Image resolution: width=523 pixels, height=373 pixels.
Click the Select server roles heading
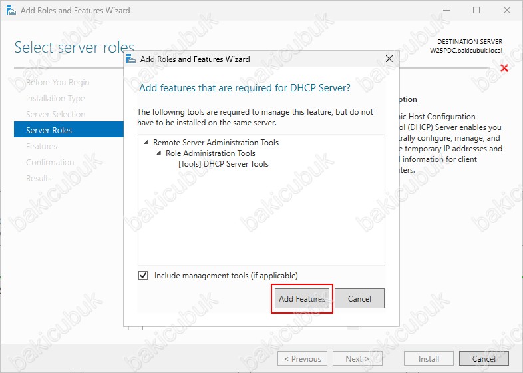coord(75,47)
